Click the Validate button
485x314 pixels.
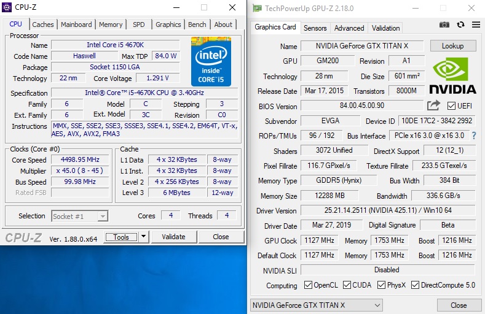point(173,237)
